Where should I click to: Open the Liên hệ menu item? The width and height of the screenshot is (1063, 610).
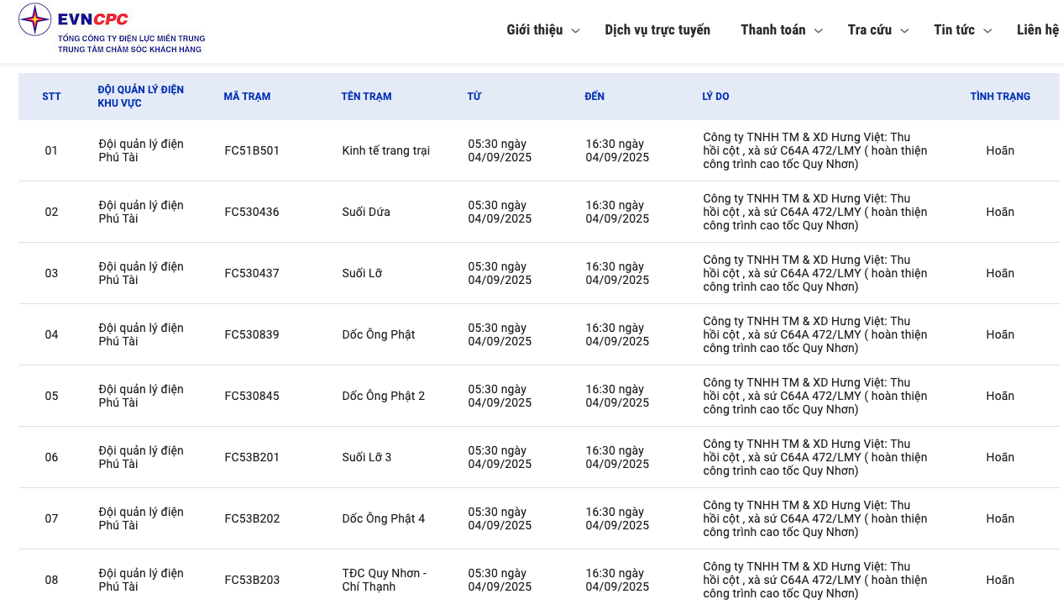(x=1038, y=30)
